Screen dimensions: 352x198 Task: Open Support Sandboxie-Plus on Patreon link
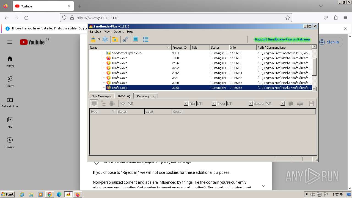tap(282, 39)
